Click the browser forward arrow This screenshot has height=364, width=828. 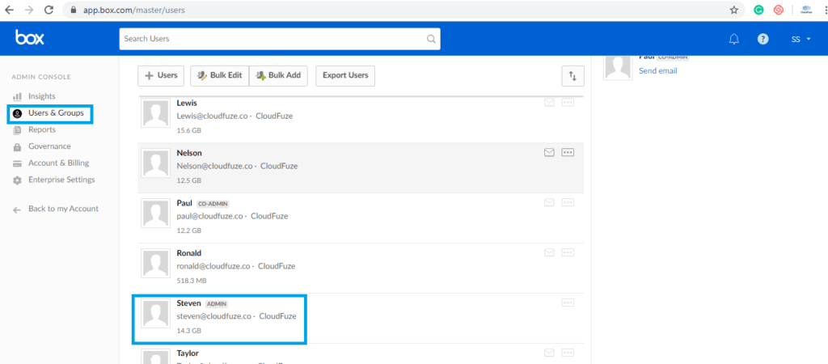pos(29,10)
